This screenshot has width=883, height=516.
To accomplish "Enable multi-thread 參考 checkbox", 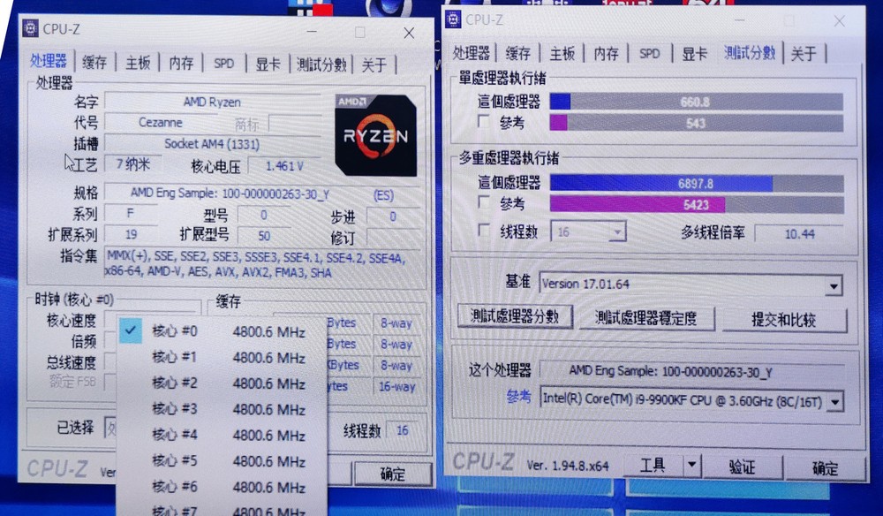I will tap(484, 202).
